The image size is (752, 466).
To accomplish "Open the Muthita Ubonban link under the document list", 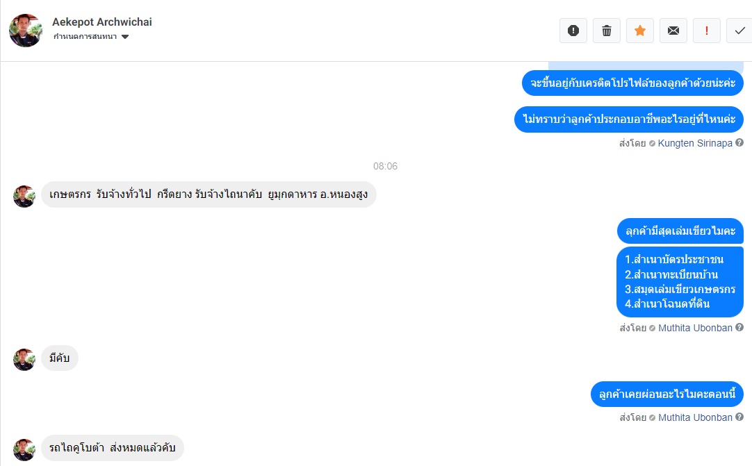I will 695,328.
